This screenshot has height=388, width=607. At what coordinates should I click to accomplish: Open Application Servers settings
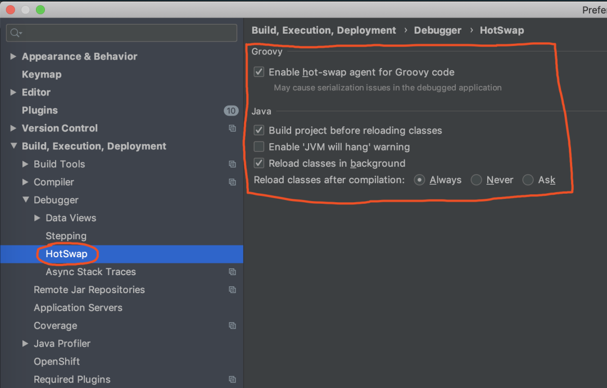(78, 308)
